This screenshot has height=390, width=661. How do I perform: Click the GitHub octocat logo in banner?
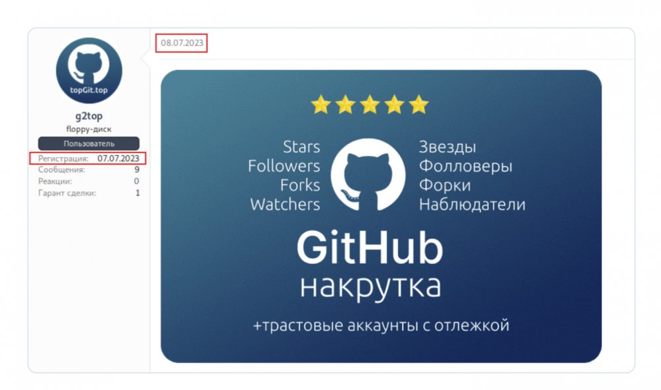(368, 175)
